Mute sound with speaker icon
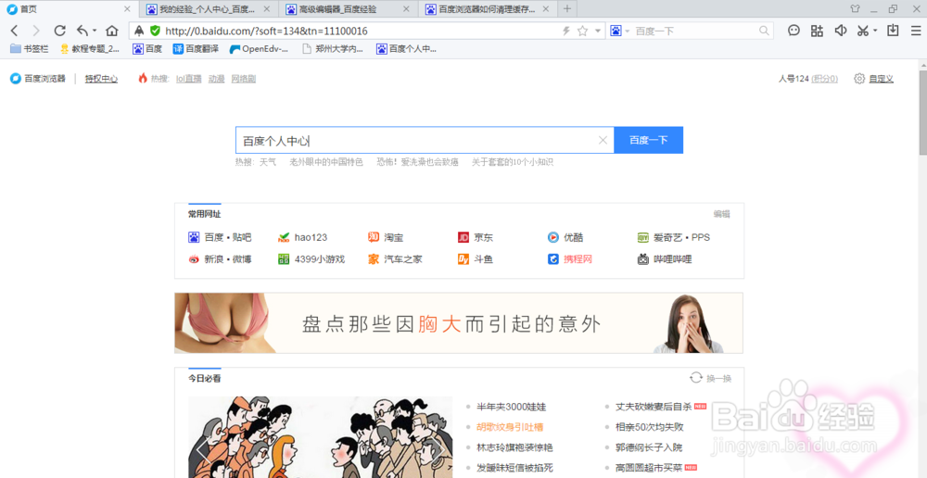The width and height of the screenshot is (927, 478). tap(840, 31)
